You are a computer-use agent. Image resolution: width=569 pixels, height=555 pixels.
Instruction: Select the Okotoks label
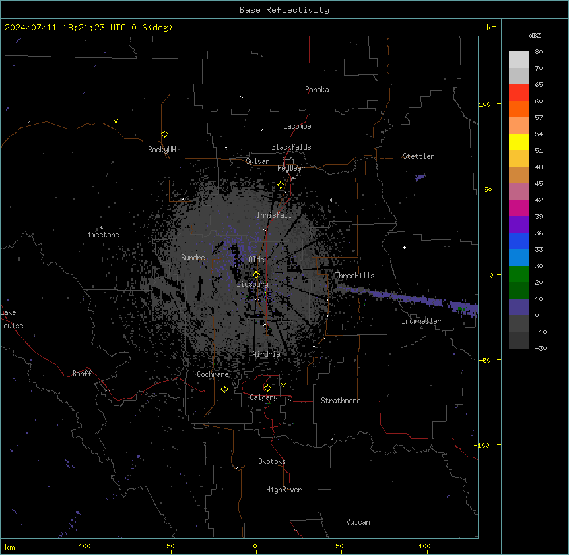click(x=272, y=461)
